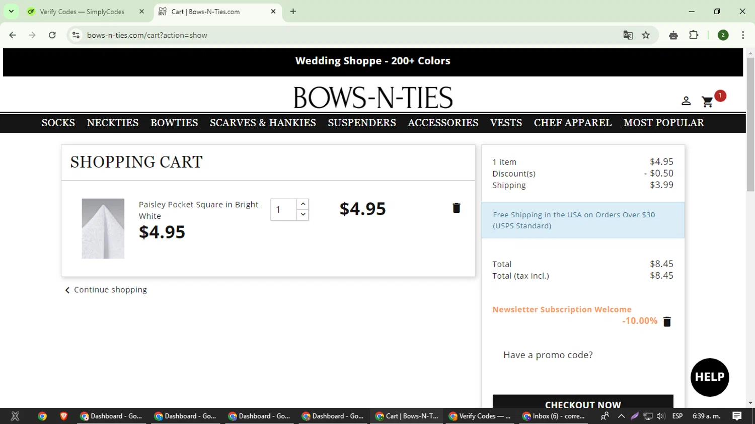This screenshot has height=424, width=755.
Task: Click the Free Shipping in the USA notice
Action: [x=583, y=220]
